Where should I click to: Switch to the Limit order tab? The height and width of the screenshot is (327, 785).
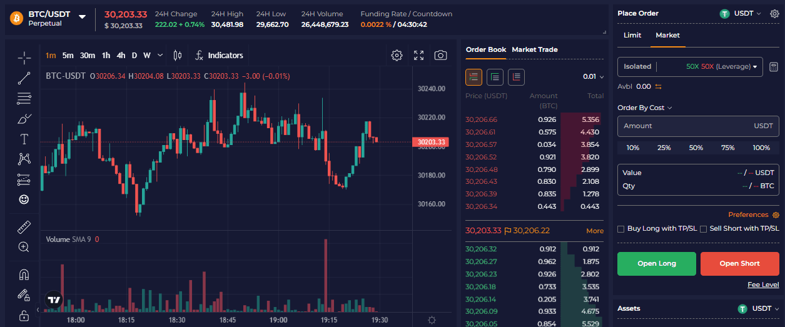click(x=632, y=35)
